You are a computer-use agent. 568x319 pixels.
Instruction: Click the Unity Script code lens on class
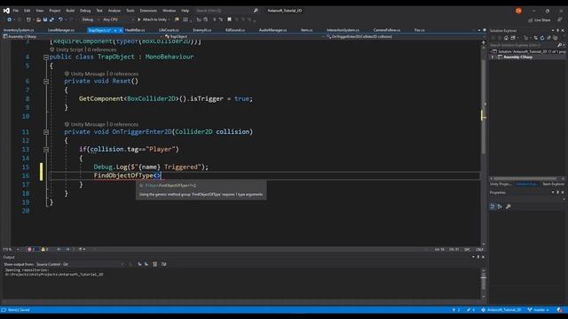[69, 50]
